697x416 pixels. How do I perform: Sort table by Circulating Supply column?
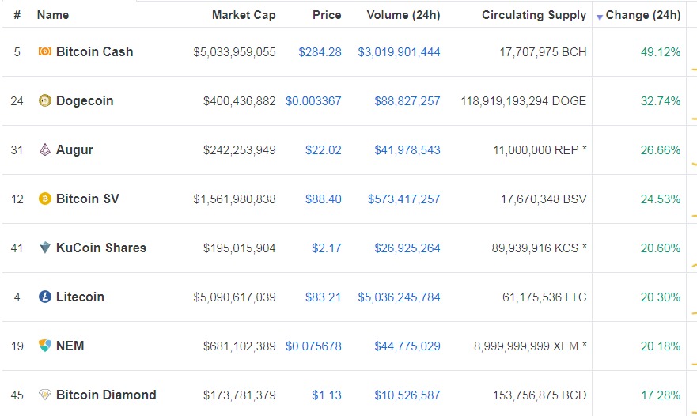point(534,15)
